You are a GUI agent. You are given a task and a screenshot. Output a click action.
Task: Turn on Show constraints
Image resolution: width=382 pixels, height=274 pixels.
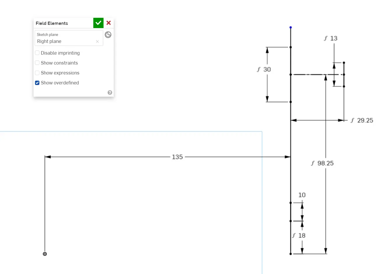pos(37,63)
